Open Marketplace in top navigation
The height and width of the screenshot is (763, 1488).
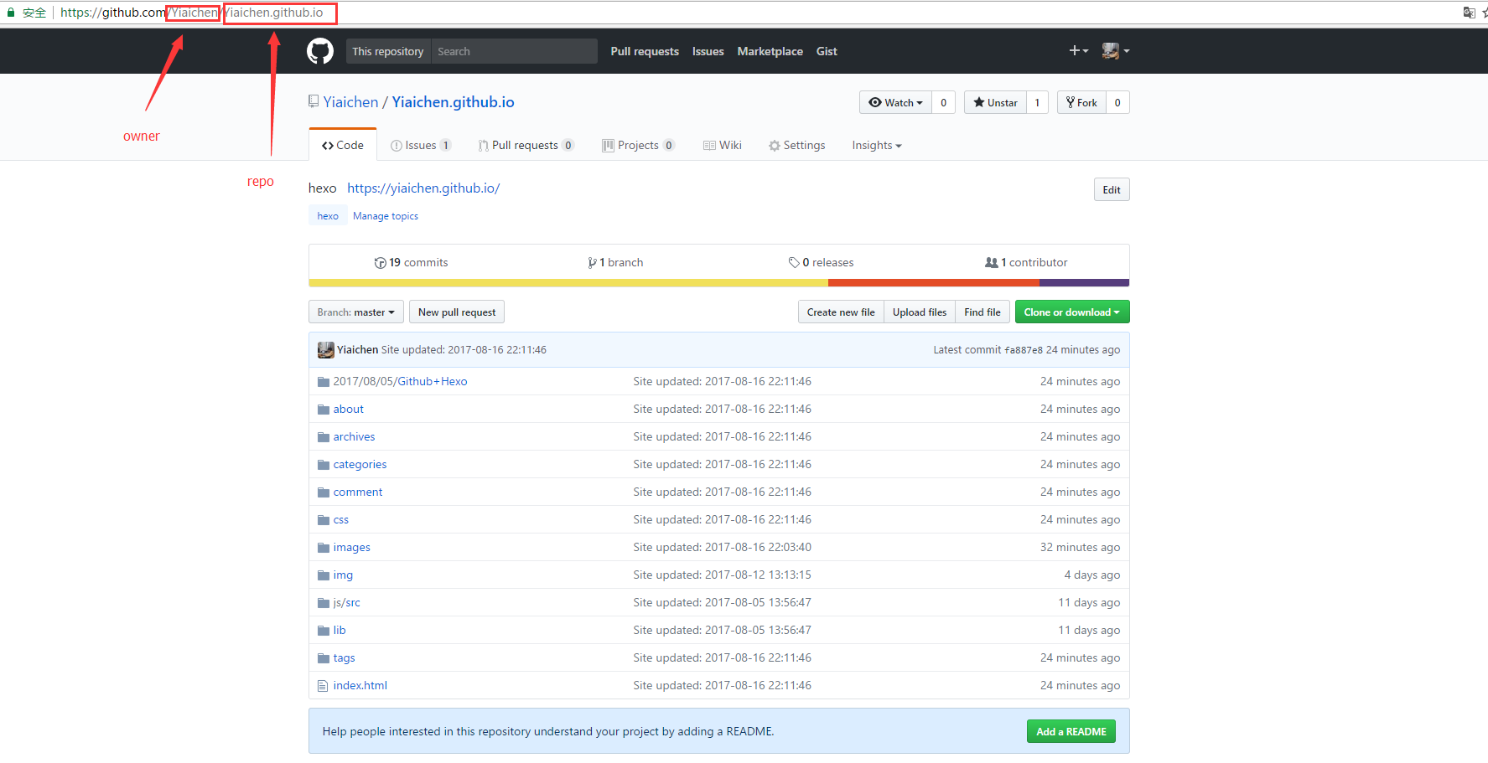point(770,51)
